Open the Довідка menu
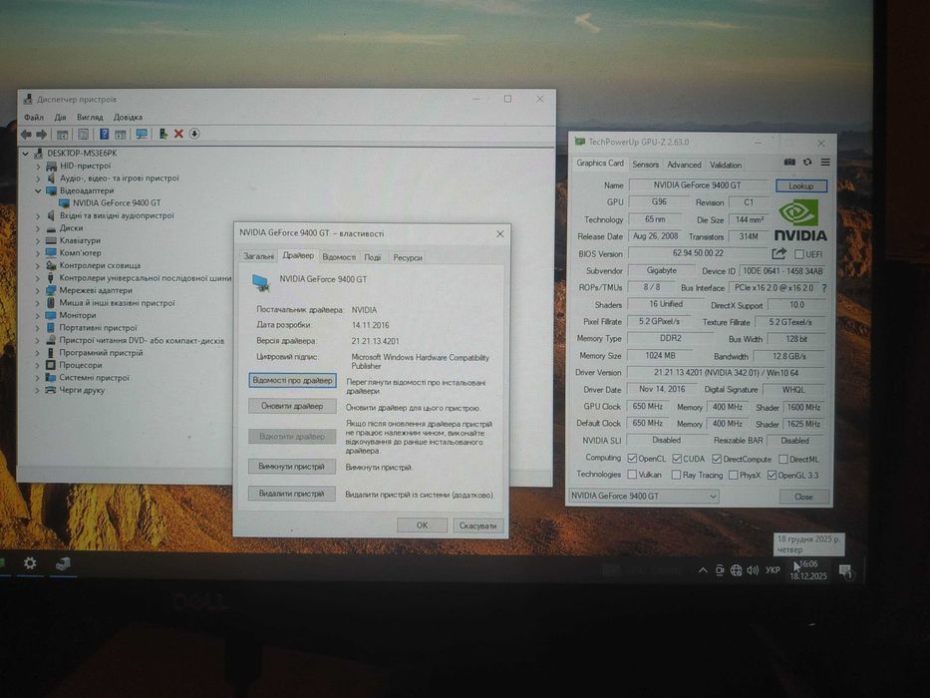Screen dimensions: 930x698 (x=128, y=118)
